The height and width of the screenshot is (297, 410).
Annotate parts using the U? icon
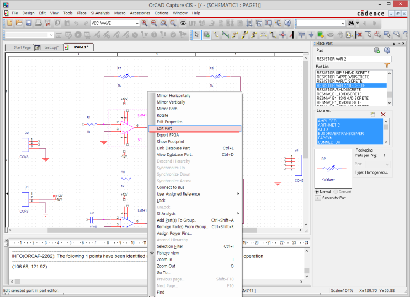[192, 24]
